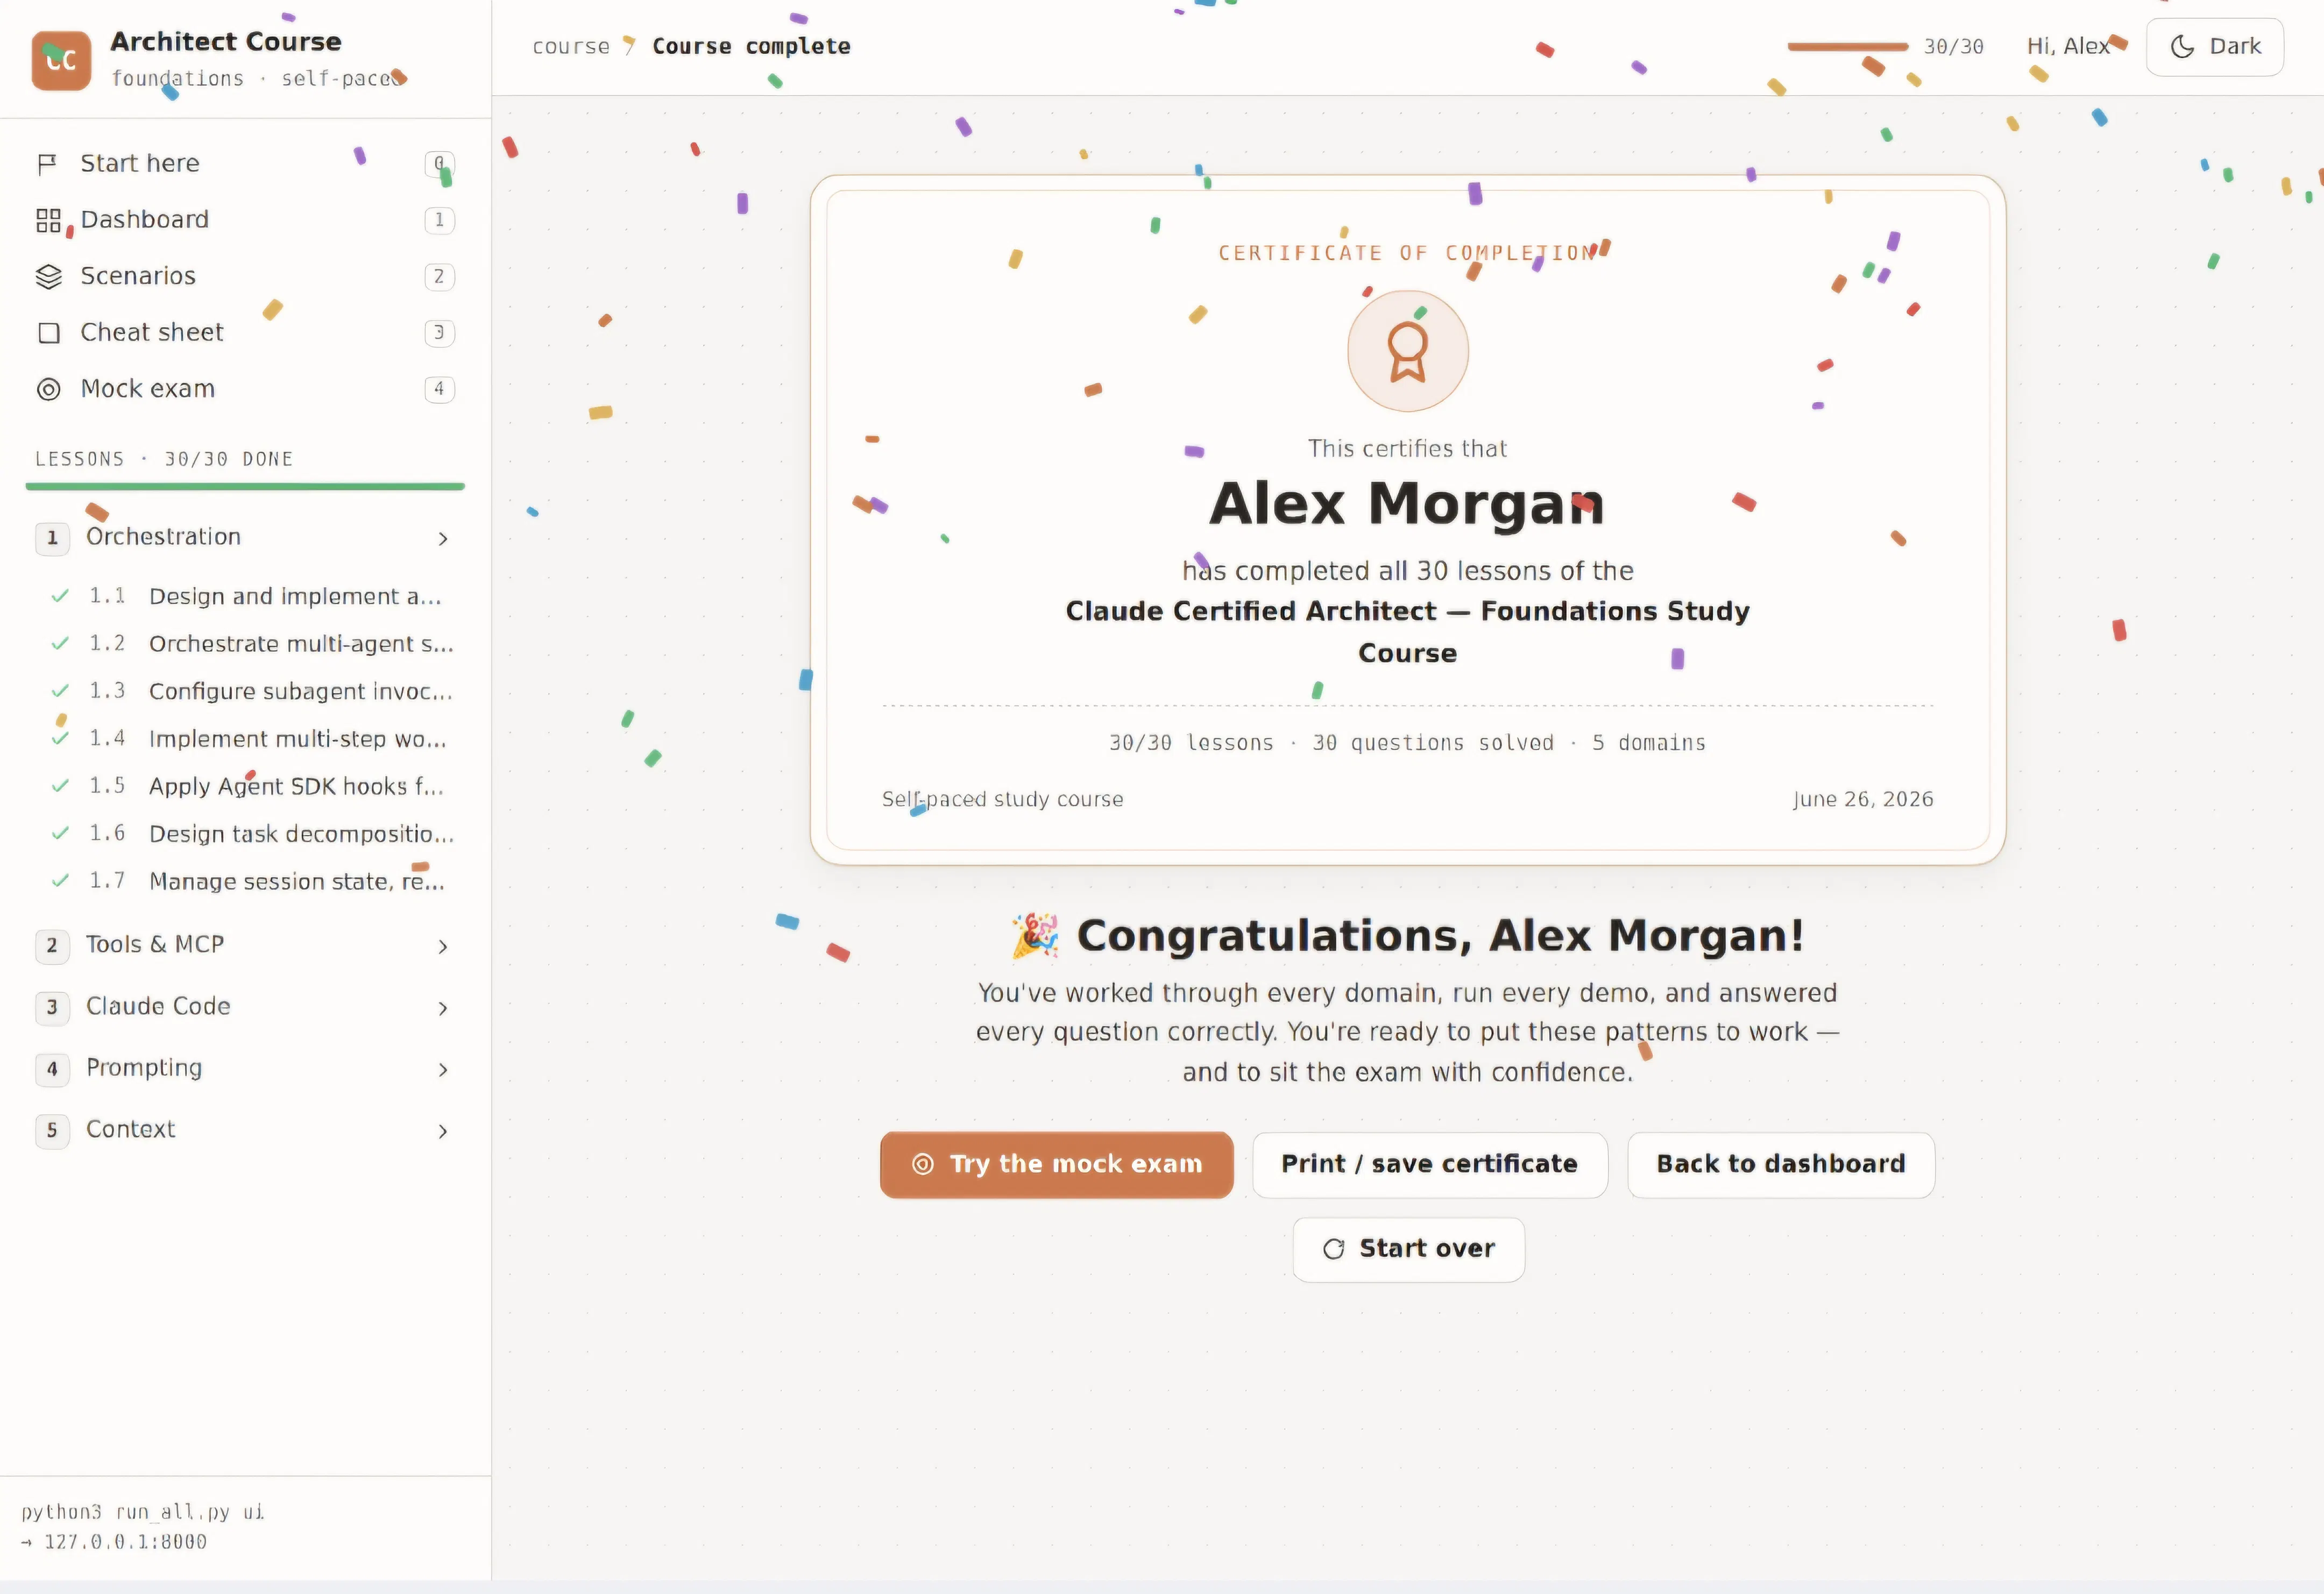
Task: Click the number 2 badge for Tools & MCP
Action: click(x=52, y=945)
